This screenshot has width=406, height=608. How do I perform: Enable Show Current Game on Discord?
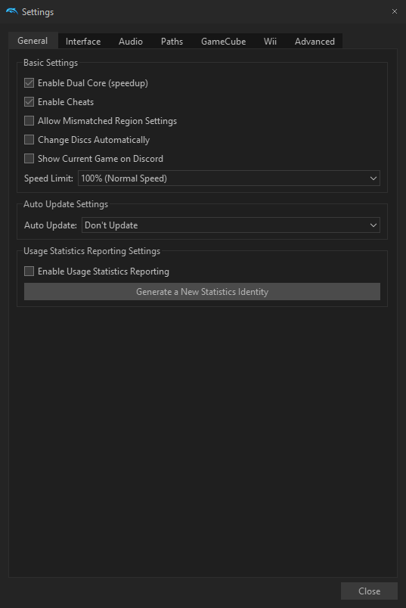pyautogui.click(x=29, y=159)
